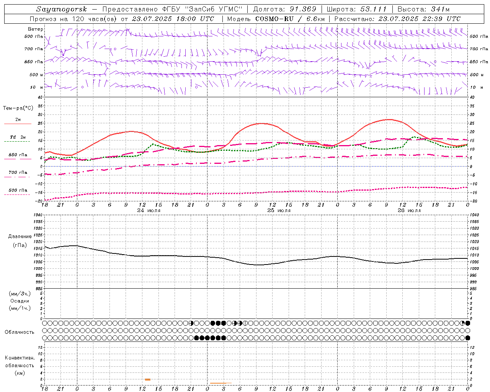Click 1040 on the left pressure axis
This screenshot has height=392, width=490.
coord(39,215)
